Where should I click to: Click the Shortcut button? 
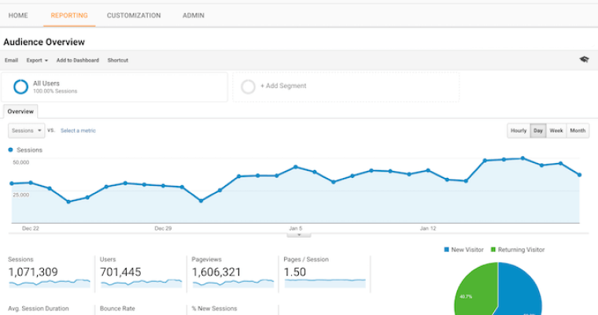coord(118,61)
